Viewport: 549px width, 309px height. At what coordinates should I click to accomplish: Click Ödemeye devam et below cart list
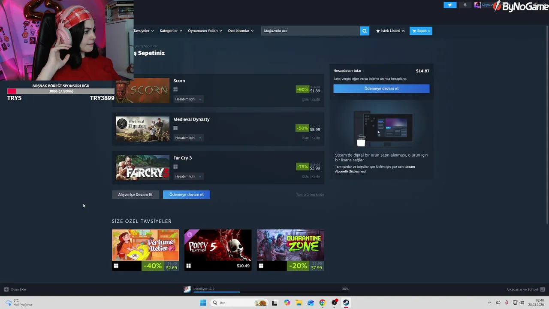coord(187,194)
